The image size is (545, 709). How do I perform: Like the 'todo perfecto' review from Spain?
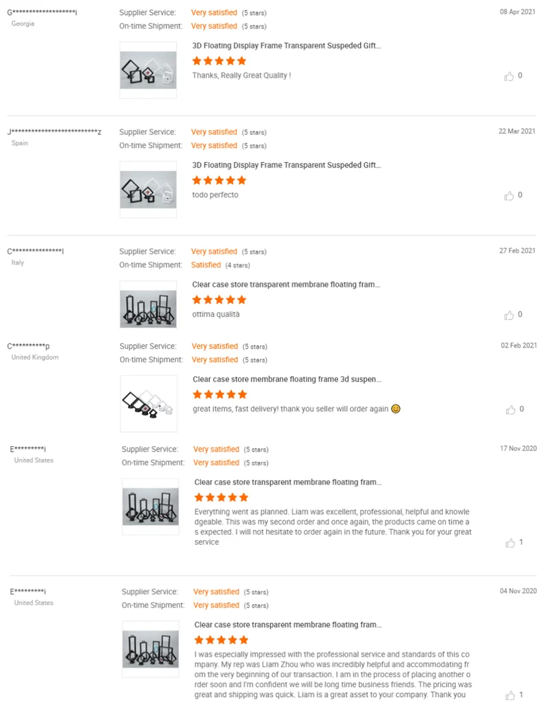pos(509,195)
